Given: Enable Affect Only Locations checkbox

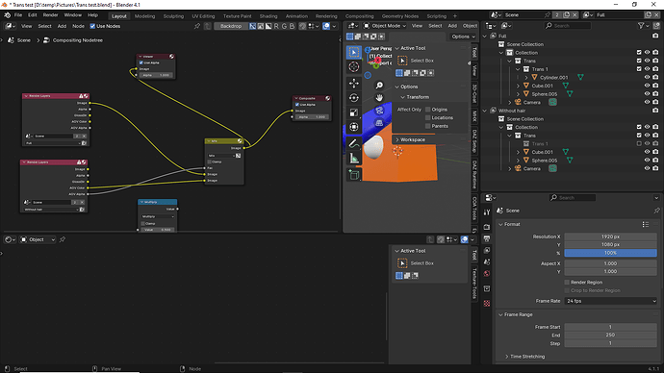Looking at the screenshot, I should coord(427,118).
